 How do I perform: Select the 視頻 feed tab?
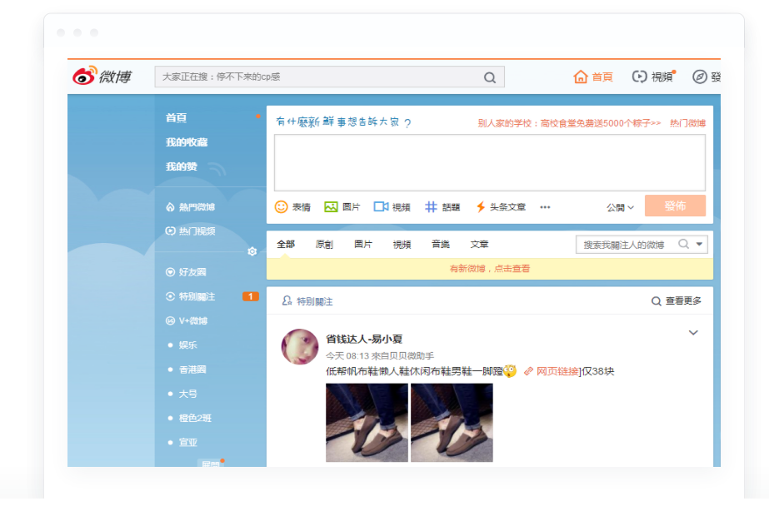(402, 244)
